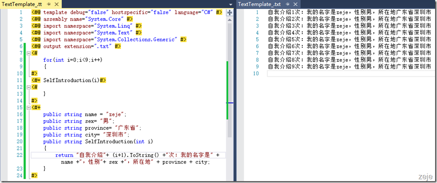Click output line 自我介绍5次 in the txt file
This screenshot has width=437, height=183.
point(350,39)
